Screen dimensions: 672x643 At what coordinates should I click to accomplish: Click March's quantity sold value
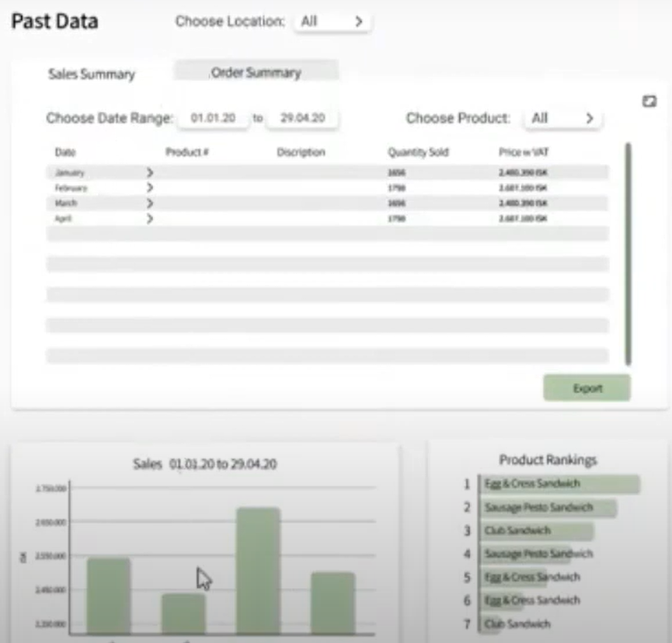(x=396, y=203)
